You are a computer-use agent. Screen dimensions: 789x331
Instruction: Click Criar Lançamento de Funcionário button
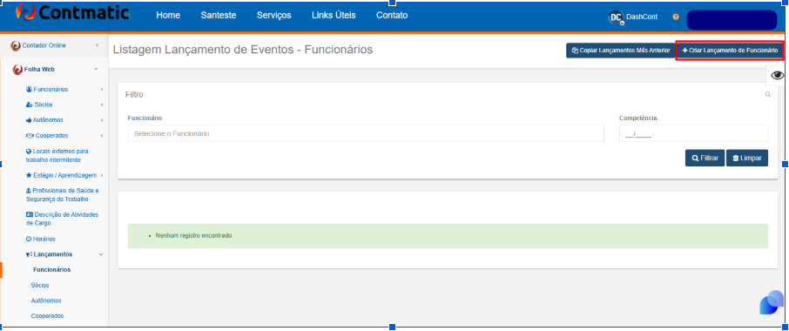point(730,51)
